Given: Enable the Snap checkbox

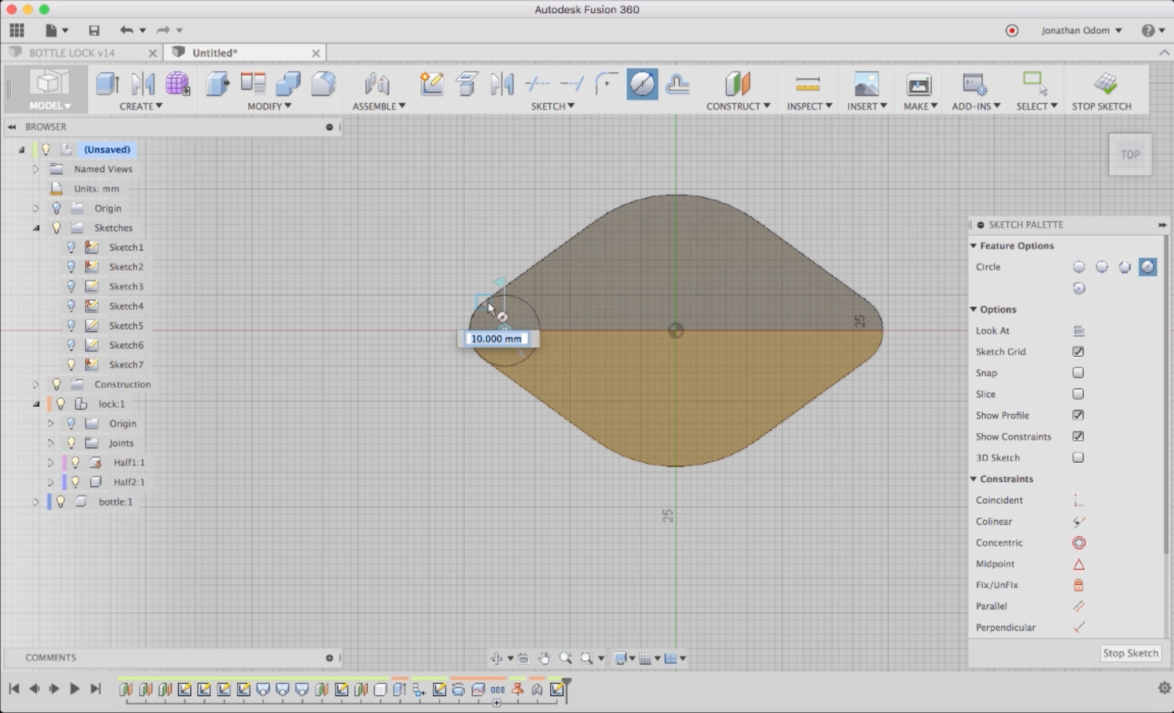Looking at the screenshot, I should point(1078,373).
